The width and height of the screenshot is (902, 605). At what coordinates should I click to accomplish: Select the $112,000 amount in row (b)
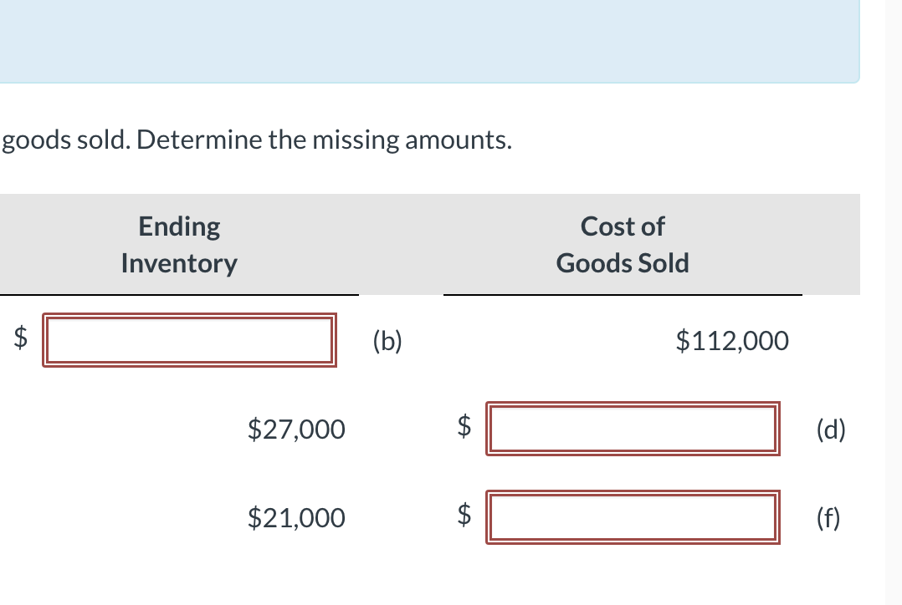tap(732, 341)
